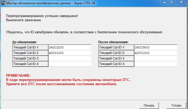Click A0C01000 in the После обновления table
The image size is (188, 109).
142,53
